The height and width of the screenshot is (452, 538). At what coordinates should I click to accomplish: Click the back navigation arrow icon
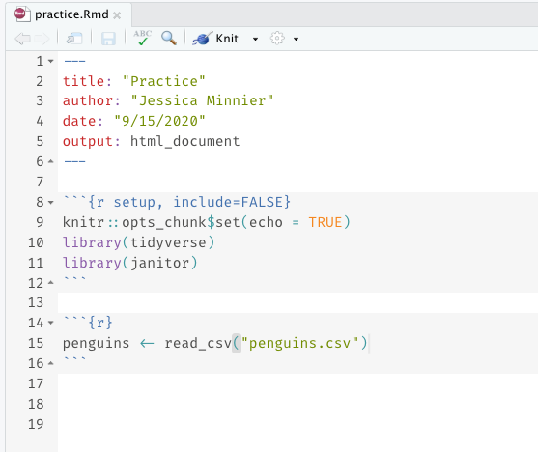pos(23,39)
